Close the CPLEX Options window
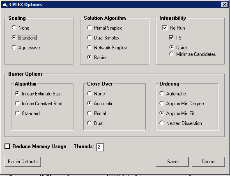 coord(224,5)
